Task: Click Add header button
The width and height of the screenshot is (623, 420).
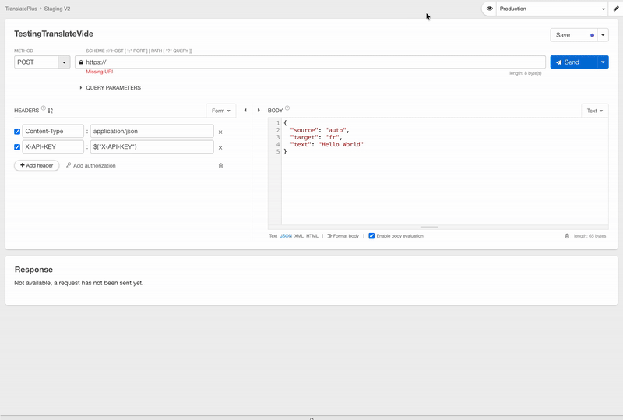Action: pos(37,165)
